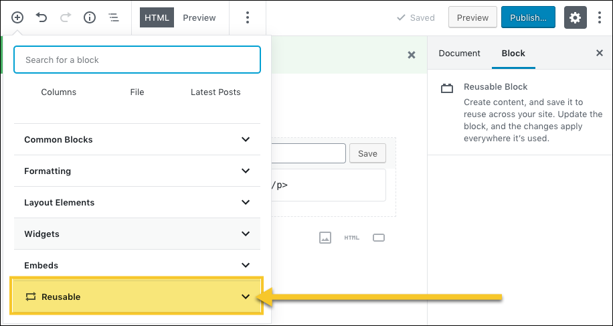613x326 pixels.
Task: Open block toolbar more options dots
Action: coord(248,17)
